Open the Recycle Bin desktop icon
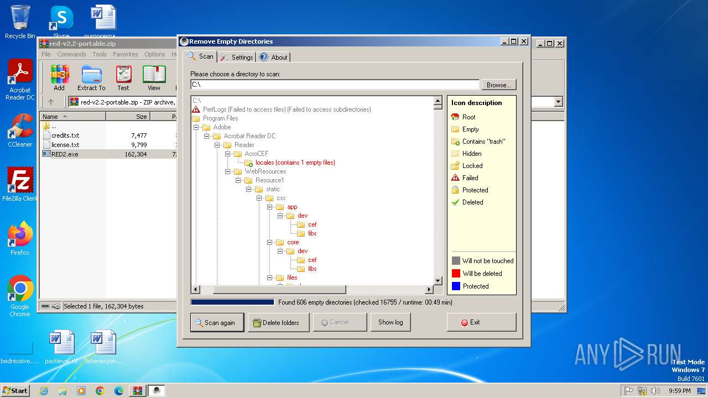The height and width of the screenshot is (398, 708). pos(20,22)
